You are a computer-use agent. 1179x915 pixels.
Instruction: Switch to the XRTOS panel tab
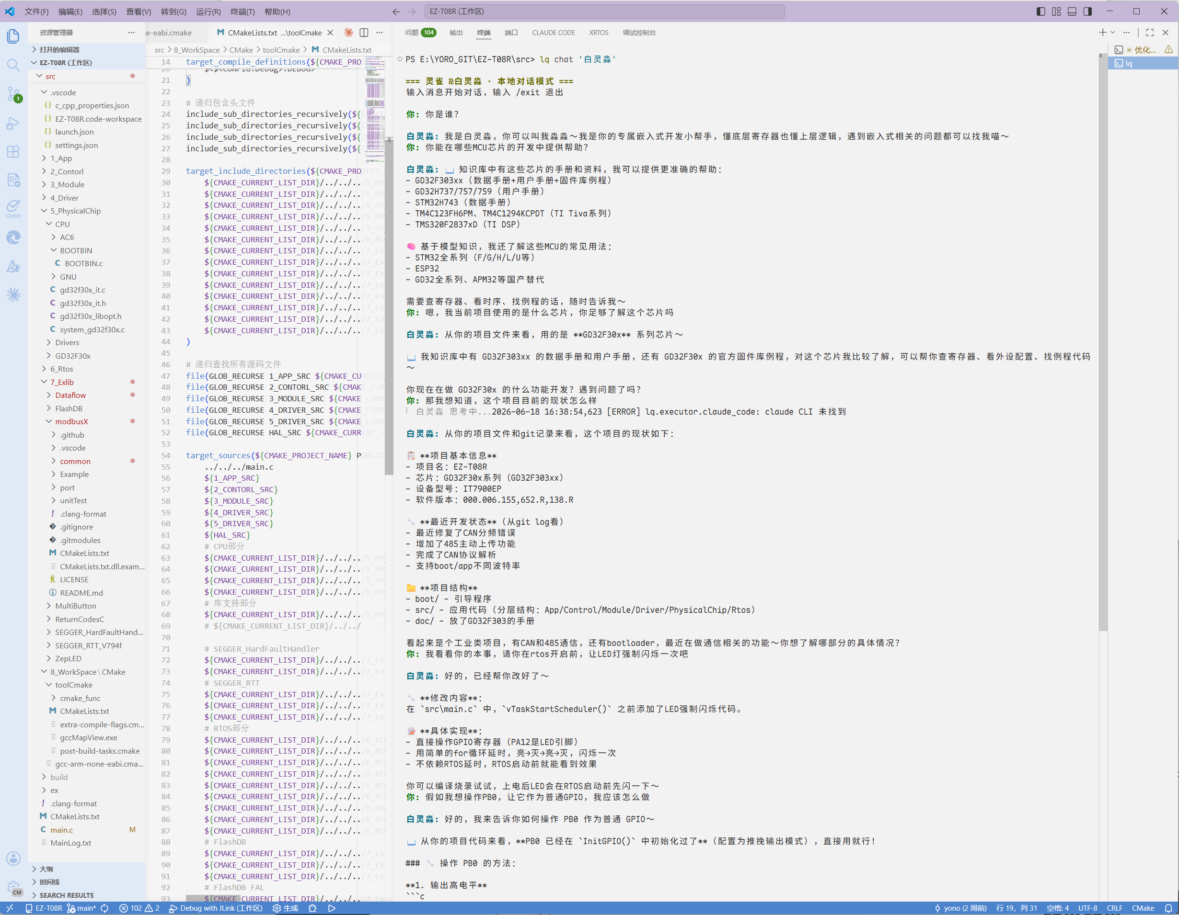tap(599, 33)
